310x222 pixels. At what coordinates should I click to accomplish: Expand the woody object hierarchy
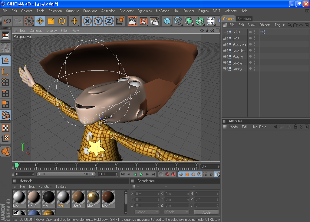224,69
